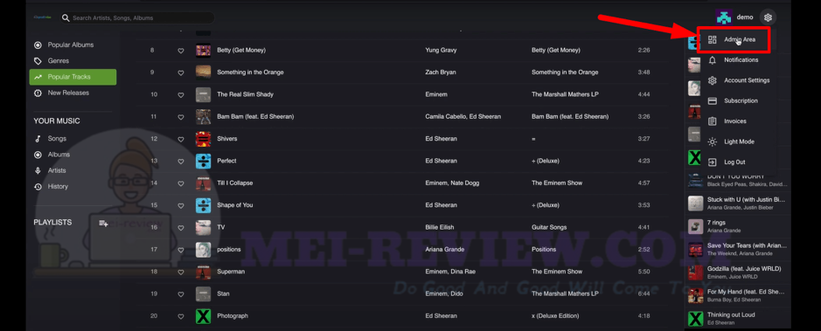Click the Songs music note icon
The height and width of the screenshot is (331, 821).
click(x=38, y=139)
